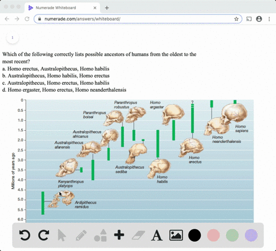Click the Homo ergaster skull image
The image size is (276, 251).
(x=173, y=115)
